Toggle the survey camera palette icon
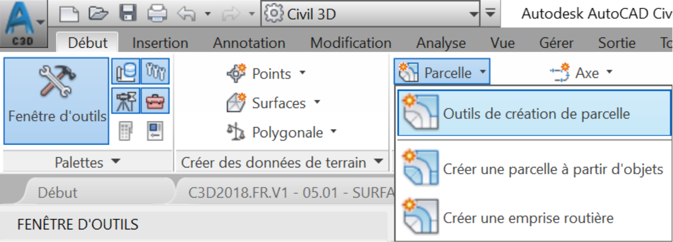Image resolution: width=673 pixels, height=242 pixels. (x=125, y=101)
